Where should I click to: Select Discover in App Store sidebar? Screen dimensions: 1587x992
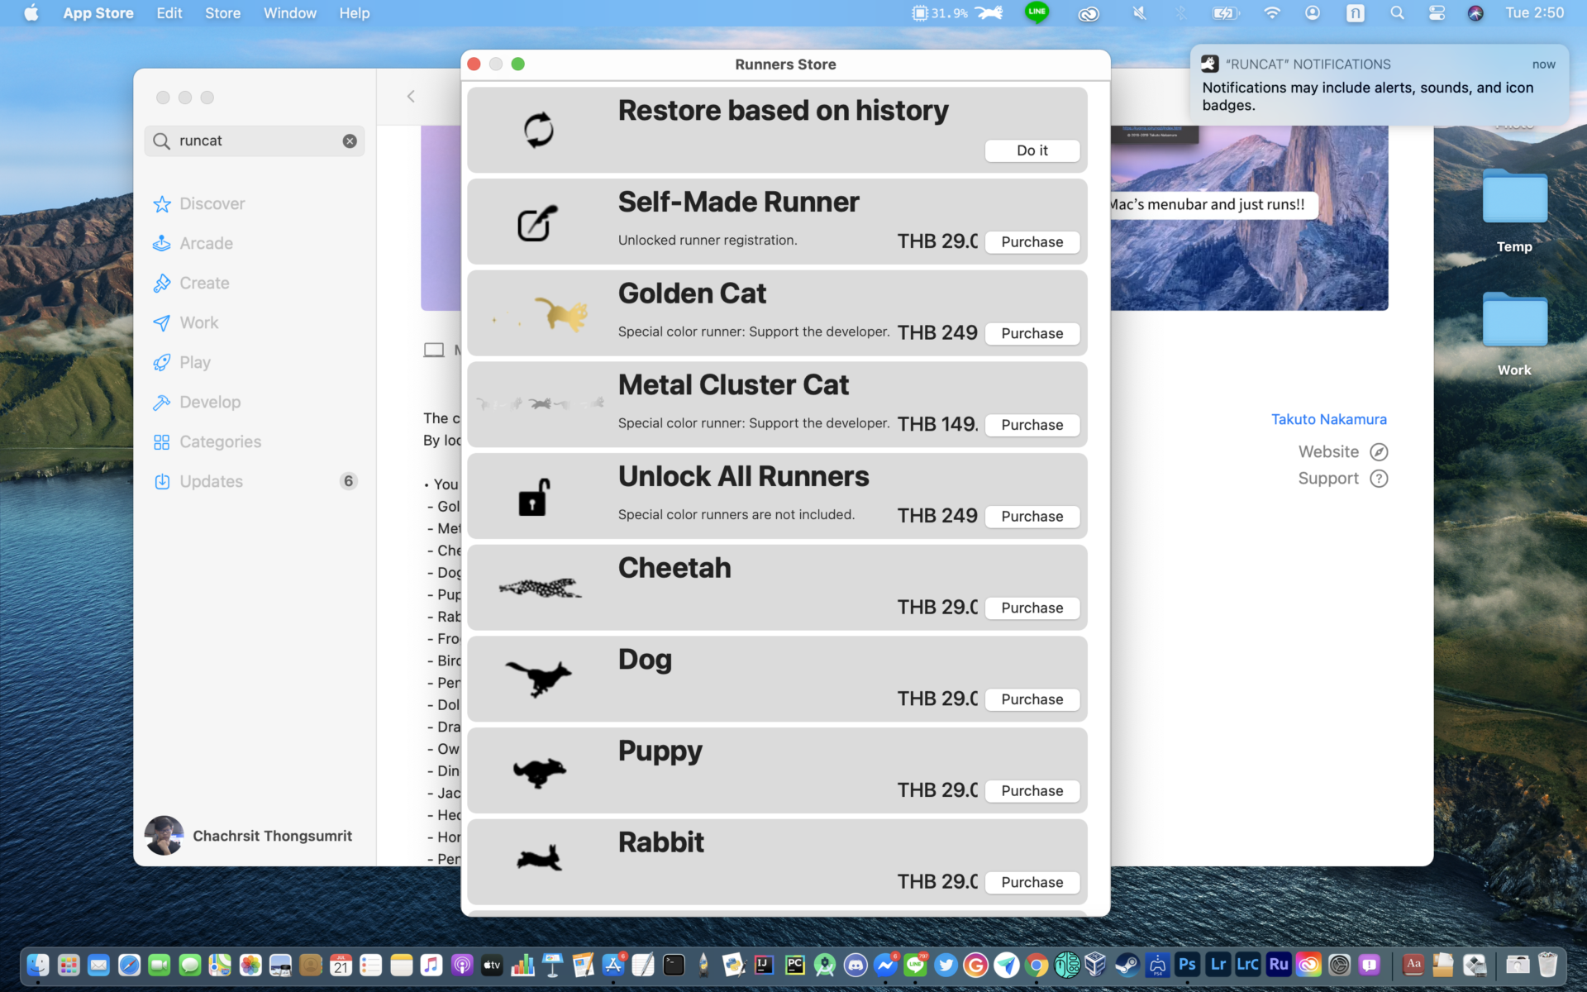click(x=255, y=203)
